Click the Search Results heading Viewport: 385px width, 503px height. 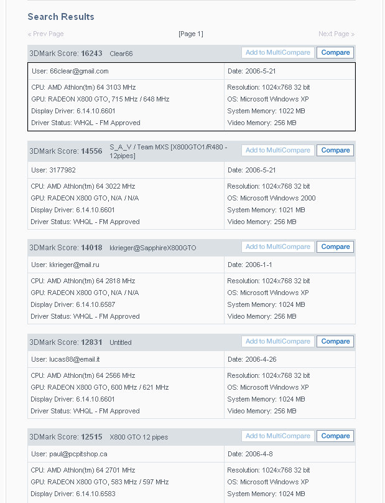61,17
